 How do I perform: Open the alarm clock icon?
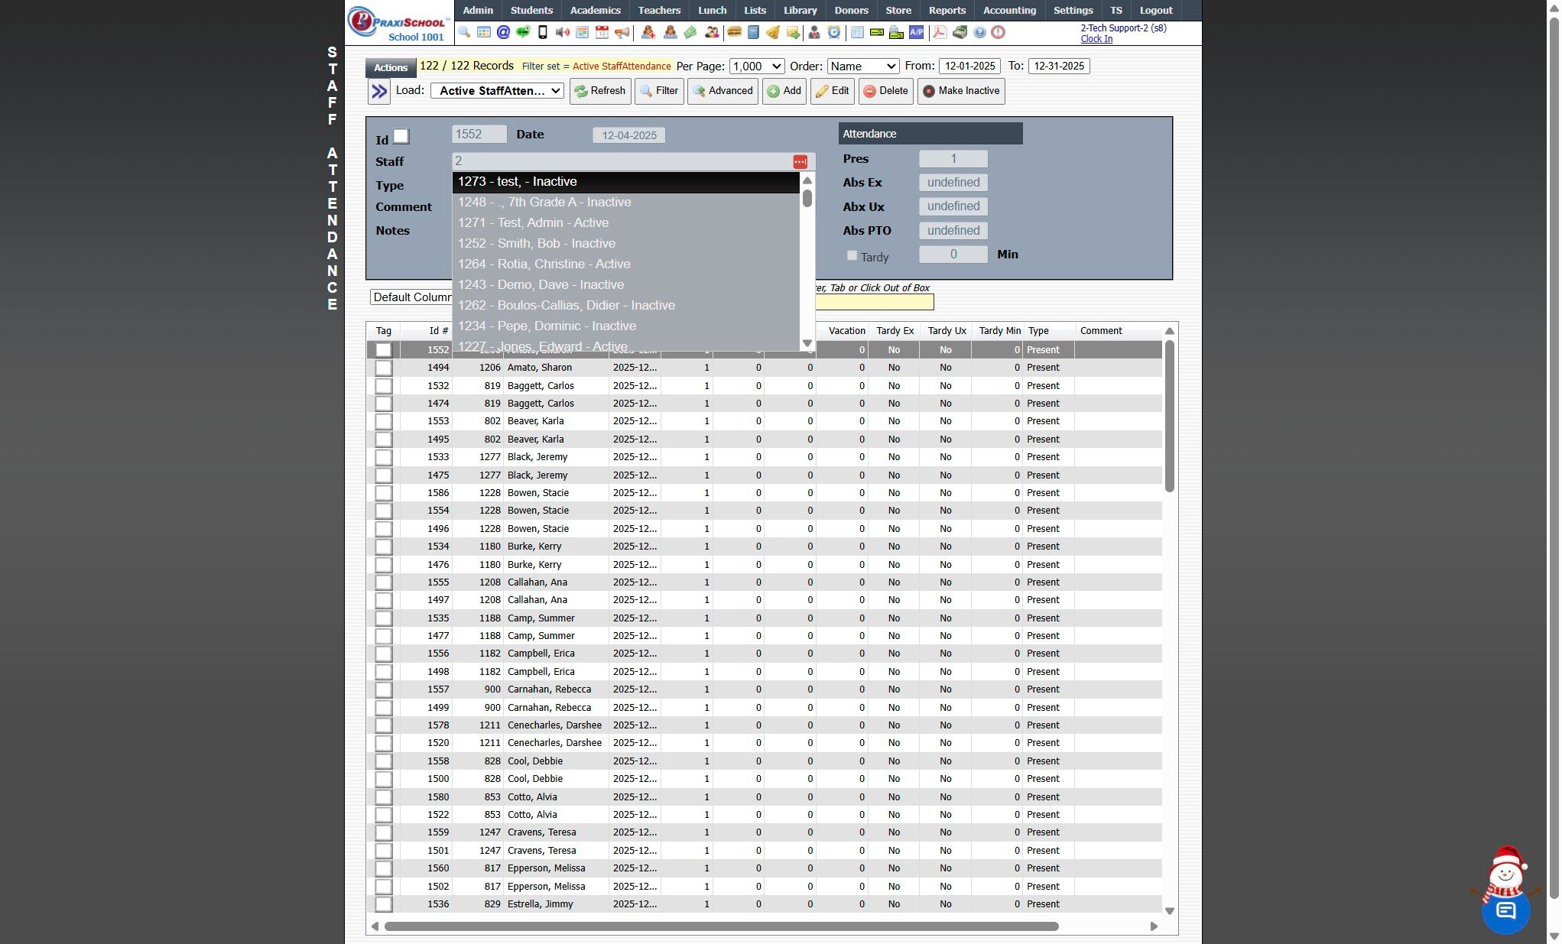coord(834,32)
